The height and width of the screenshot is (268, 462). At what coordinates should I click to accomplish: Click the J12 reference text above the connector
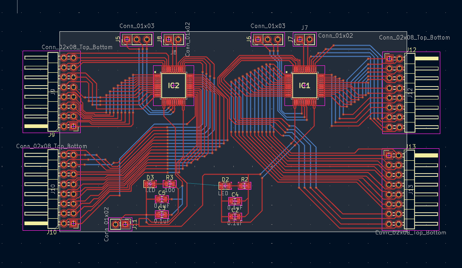tap(411, 50)
